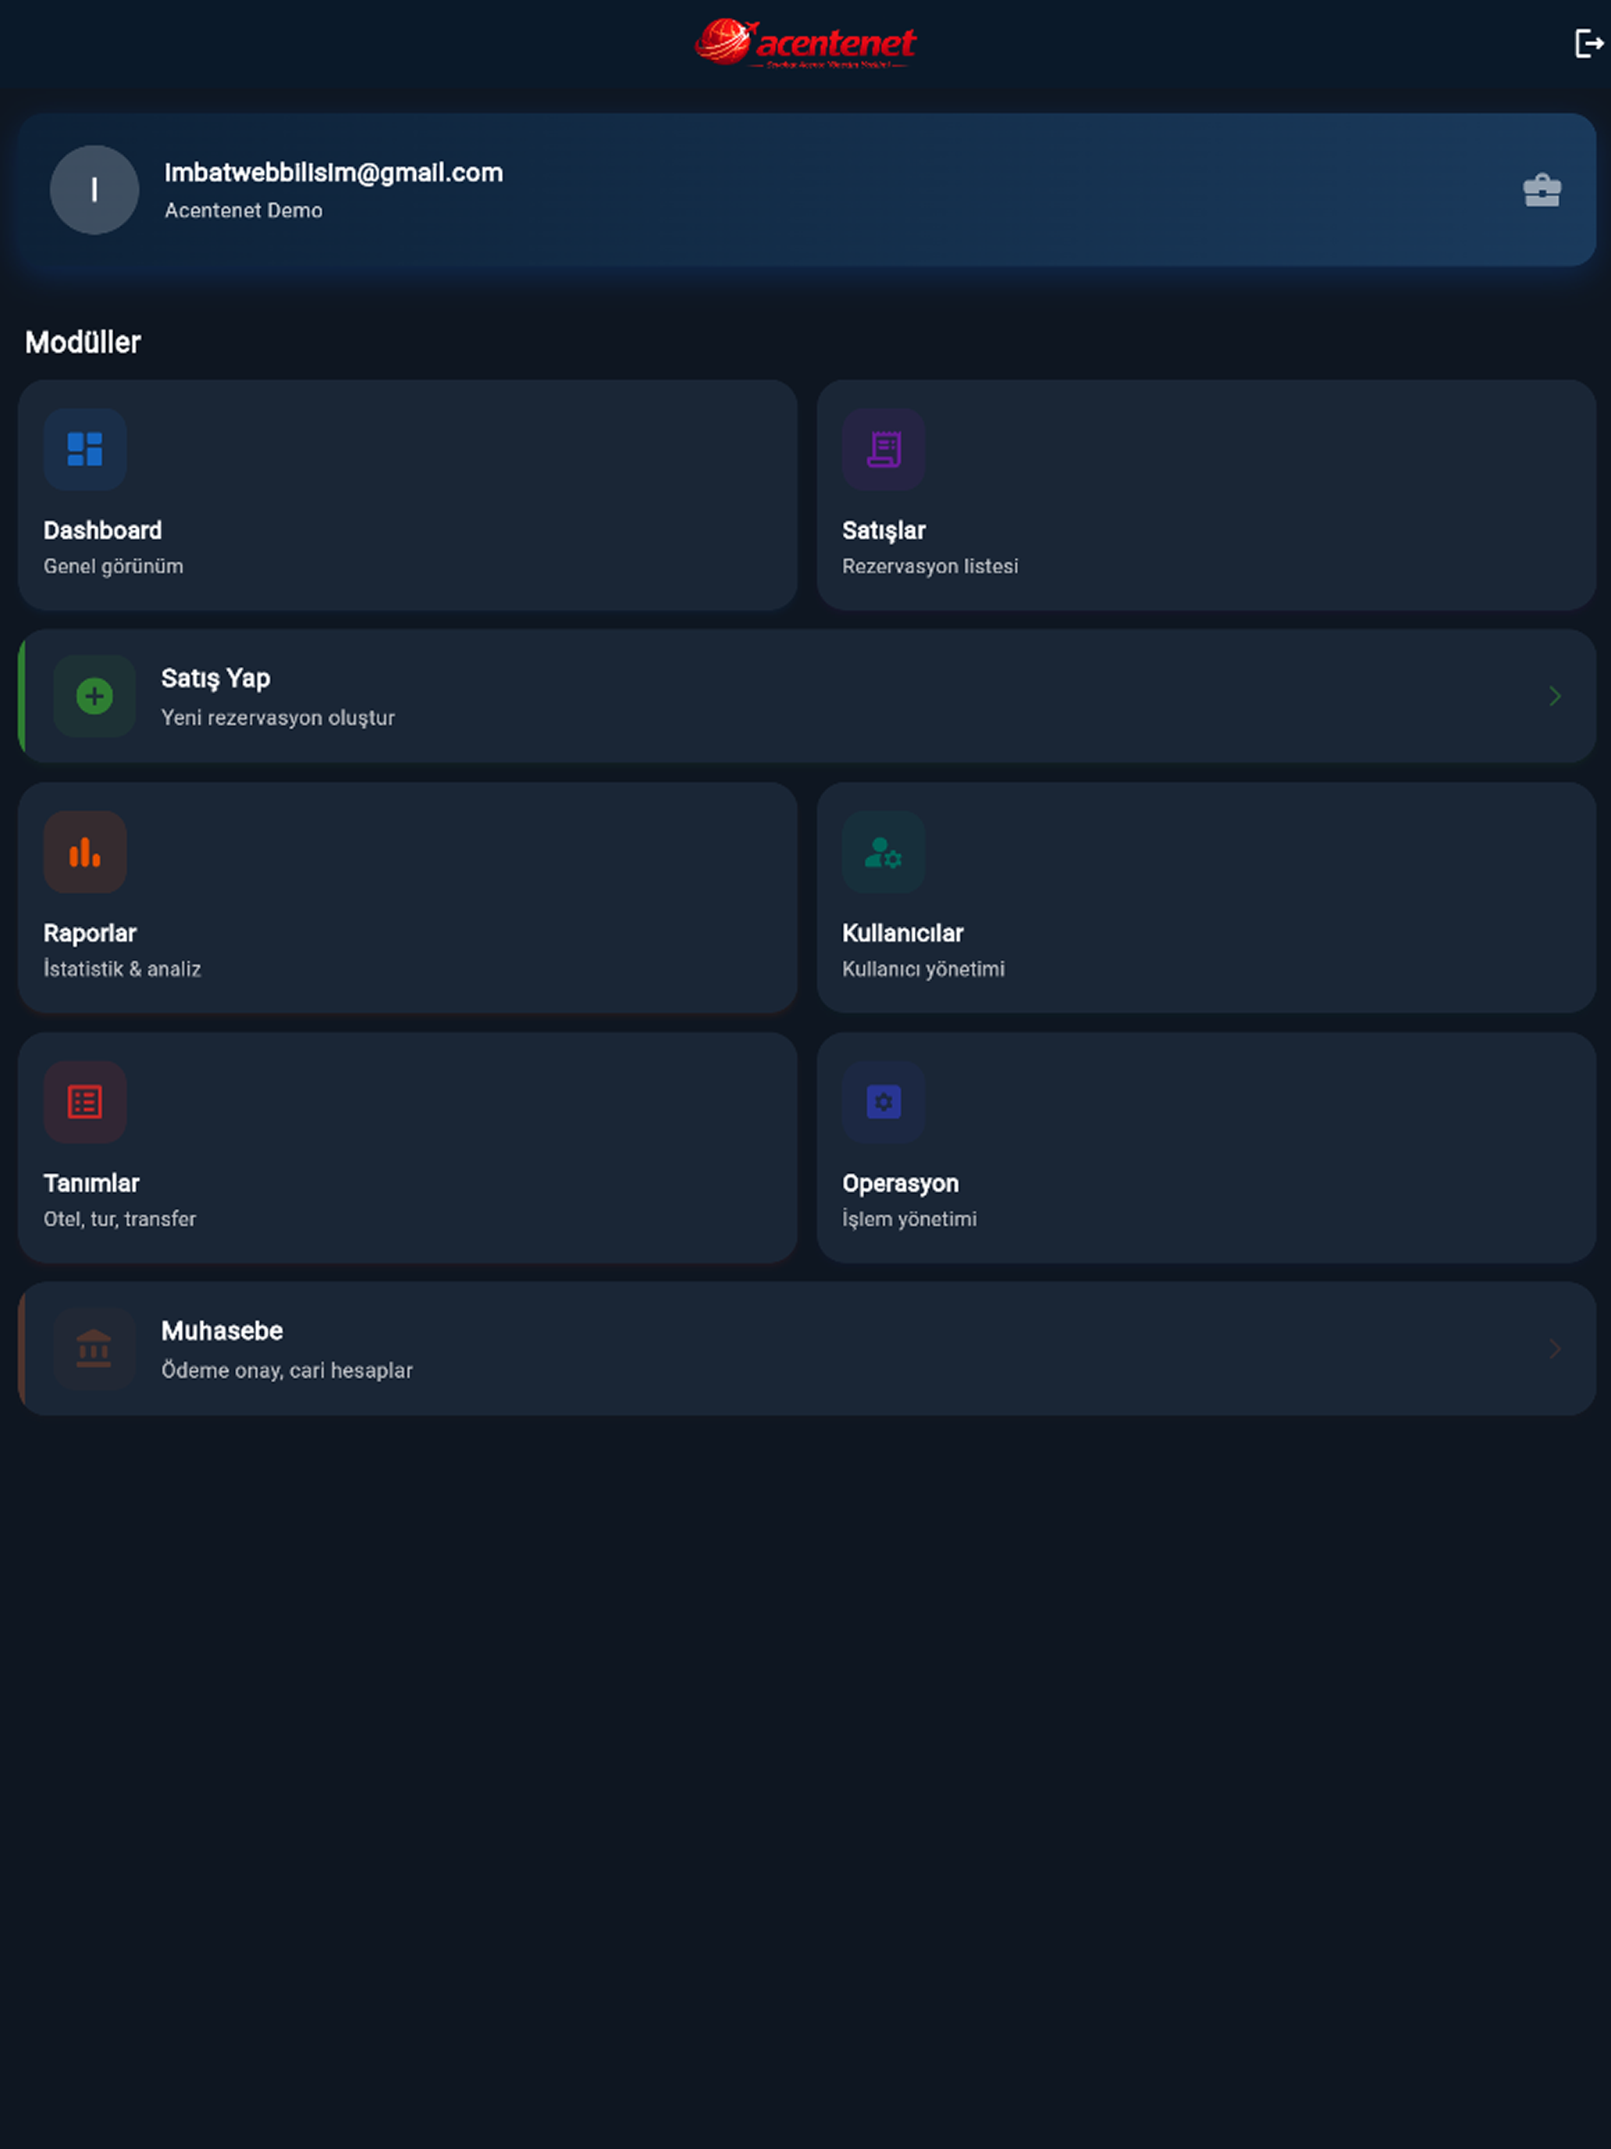This screenshot has height=2149, width=1611.
Task: Click the profile avatar with letter I
Action: click(94, 190)
